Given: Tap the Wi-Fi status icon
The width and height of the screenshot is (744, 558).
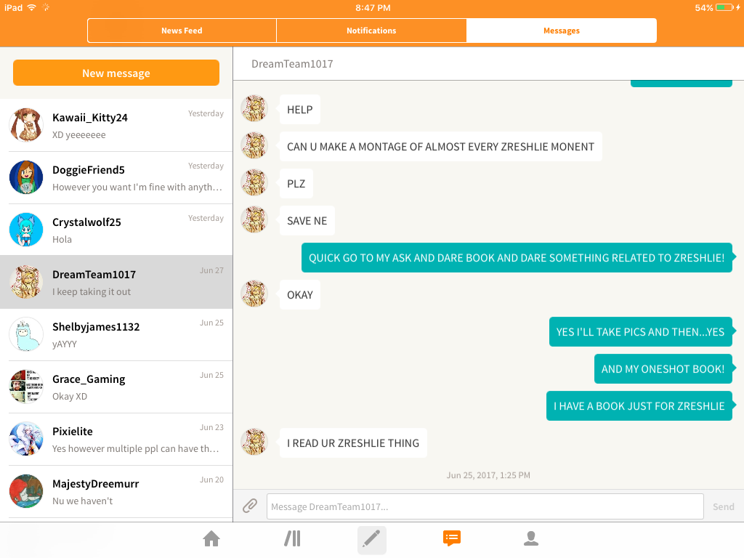Looking at the screenshot, I should click(x=32, y=7).
